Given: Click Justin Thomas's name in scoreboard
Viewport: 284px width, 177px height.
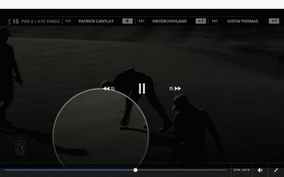Looking at the screenshot, I should tap(243, 21).
